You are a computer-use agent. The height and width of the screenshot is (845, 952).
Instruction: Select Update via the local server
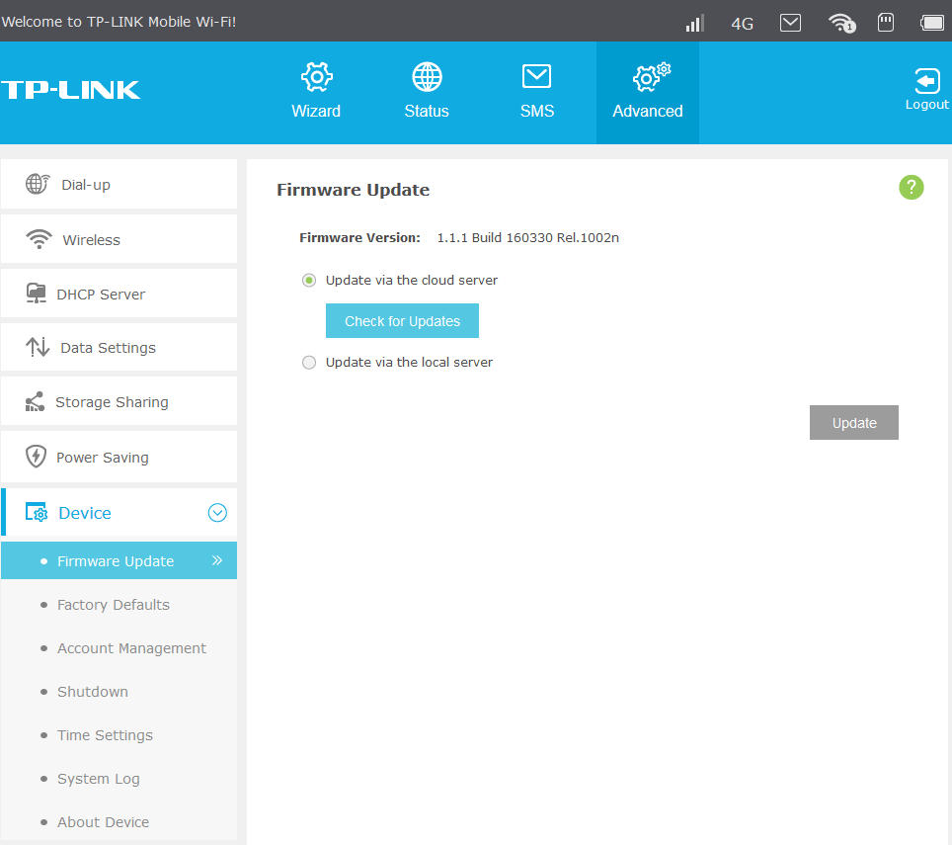pos(309,362)
